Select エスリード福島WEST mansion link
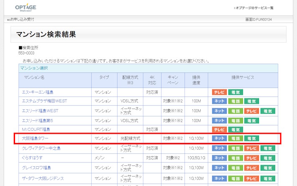Viewport: 297px width, 186px height. (x=40, y=111)
